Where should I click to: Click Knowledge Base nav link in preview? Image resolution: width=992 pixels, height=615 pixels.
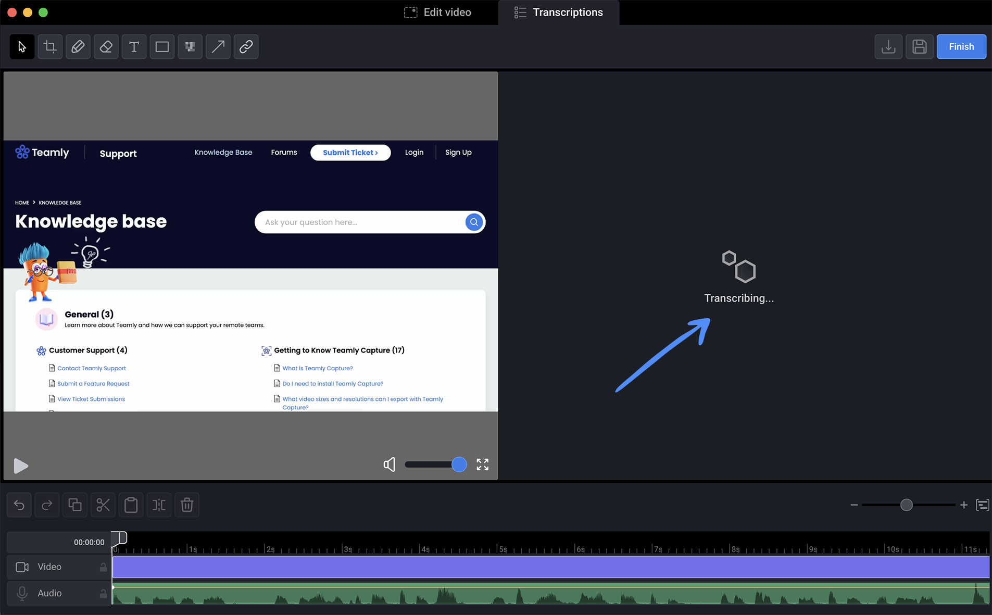[x=223, y=153]
